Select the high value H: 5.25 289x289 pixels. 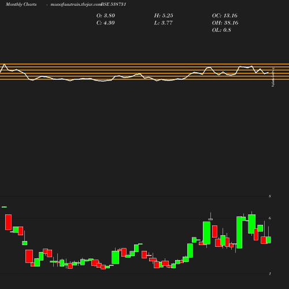[164, 16]
